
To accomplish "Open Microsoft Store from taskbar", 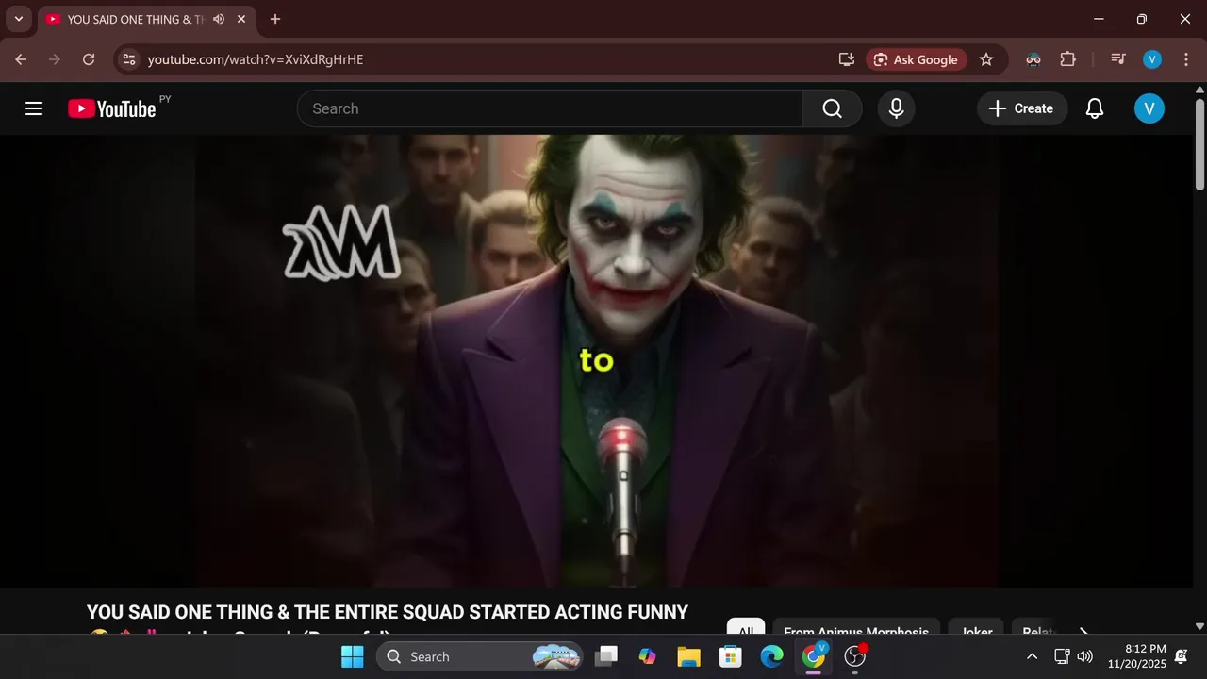I will [731, 656].
